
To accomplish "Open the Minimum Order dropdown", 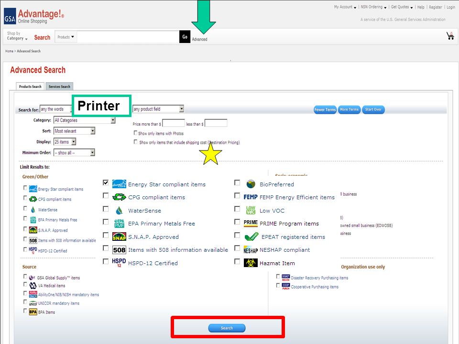I will pyautogui.click(x=75, y=152).
